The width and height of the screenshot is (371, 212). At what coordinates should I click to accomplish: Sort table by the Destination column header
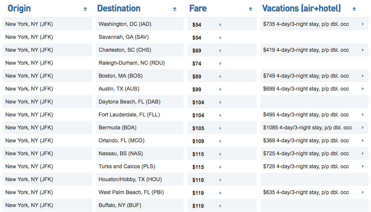[x=119, y=8]
